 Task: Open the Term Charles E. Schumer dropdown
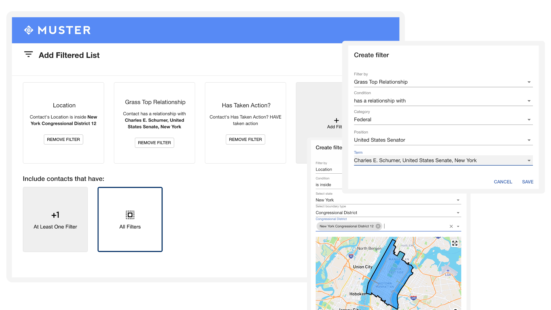(443, 160)
